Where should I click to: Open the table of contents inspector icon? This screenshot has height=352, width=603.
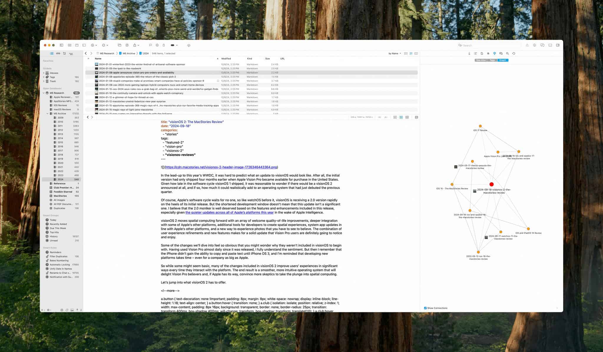(476, 53)
